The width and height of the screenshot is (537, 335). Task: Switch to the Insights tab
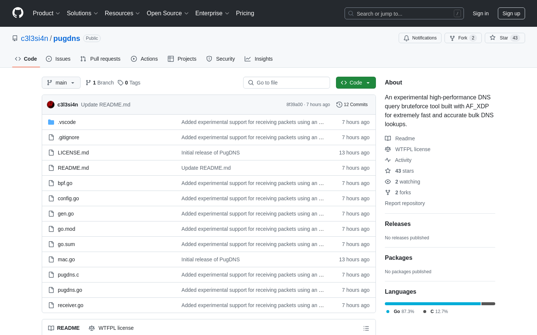259,59
